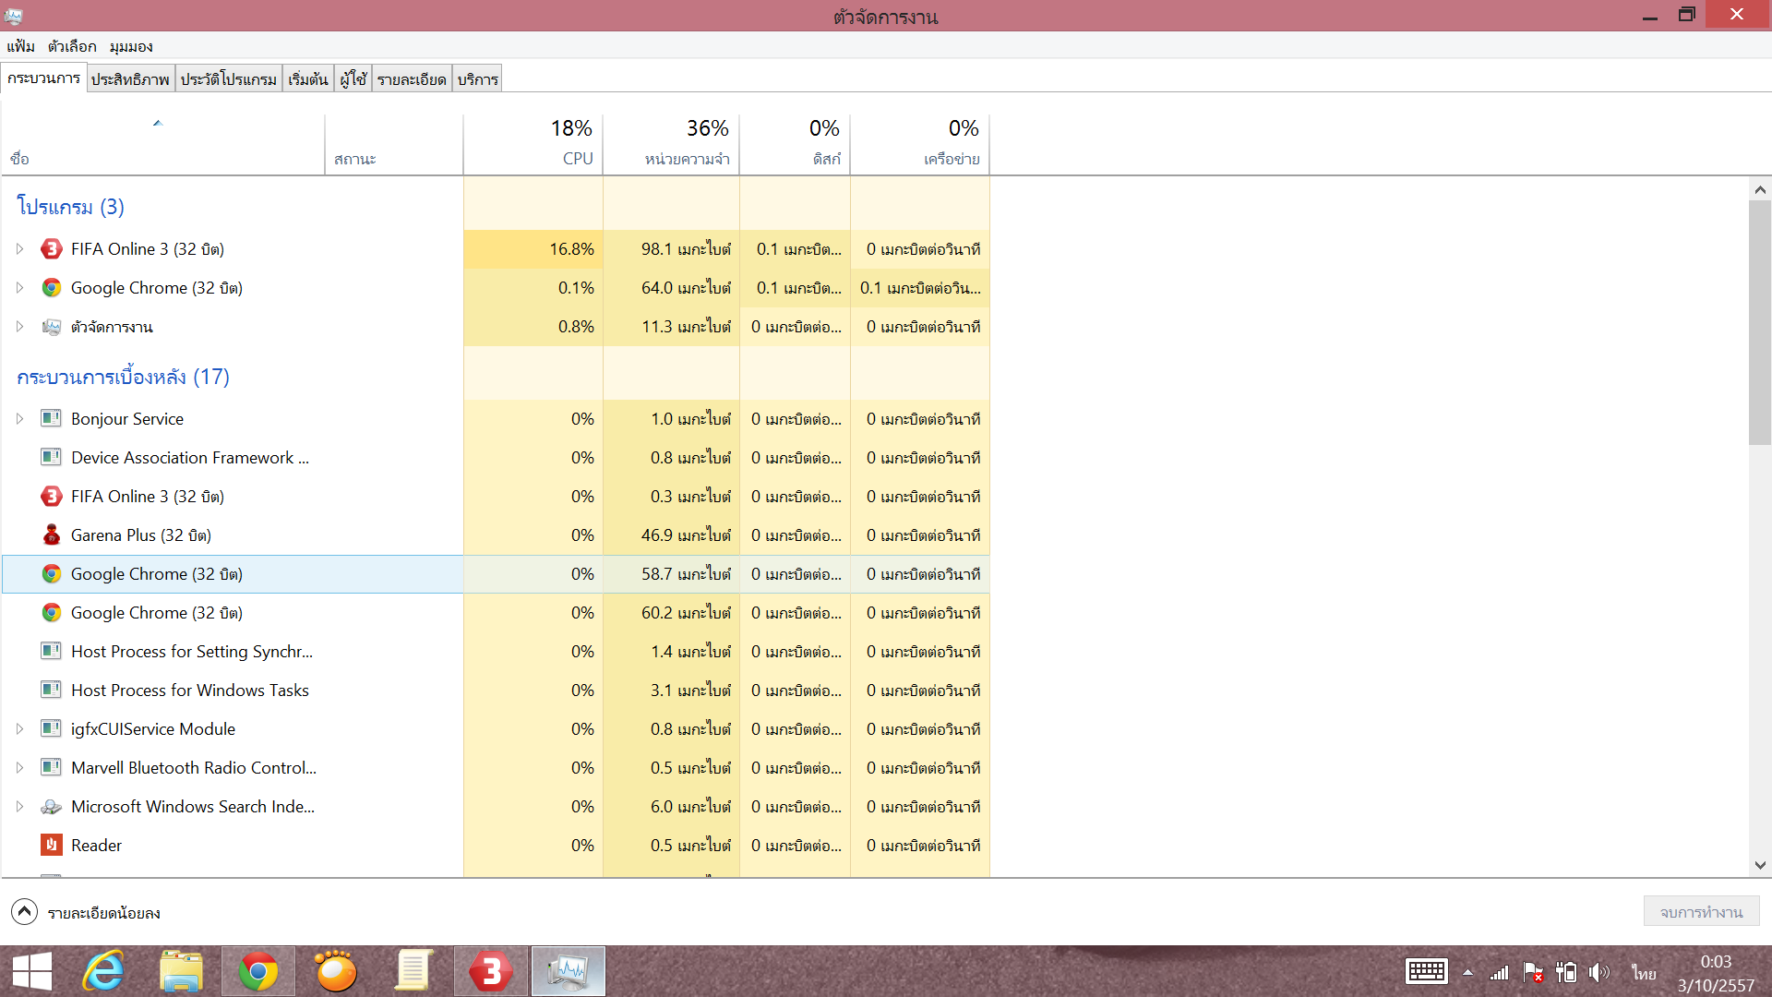
Task: Expand the FIFA Online 3 app group
Action: click(x=19, y=249)
